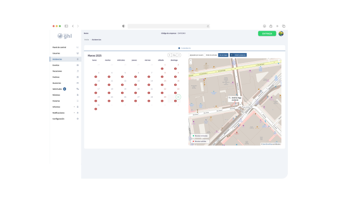This screenshot has height=201, width=337.
Task: Click the red badge under day 31
Action: (96, 109)
